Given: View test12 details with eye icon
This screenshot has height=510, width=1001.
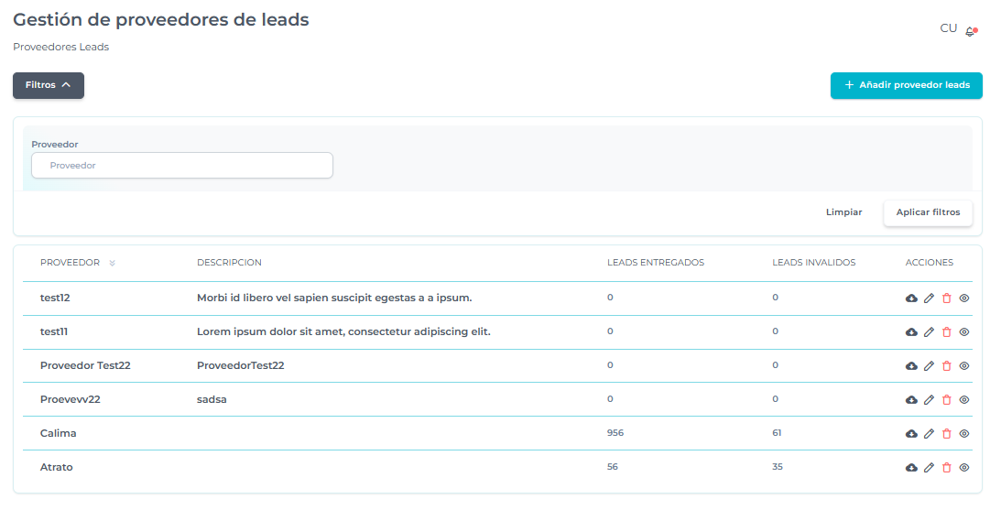Looking at the screenshot, I should click(x=963, y=298).
